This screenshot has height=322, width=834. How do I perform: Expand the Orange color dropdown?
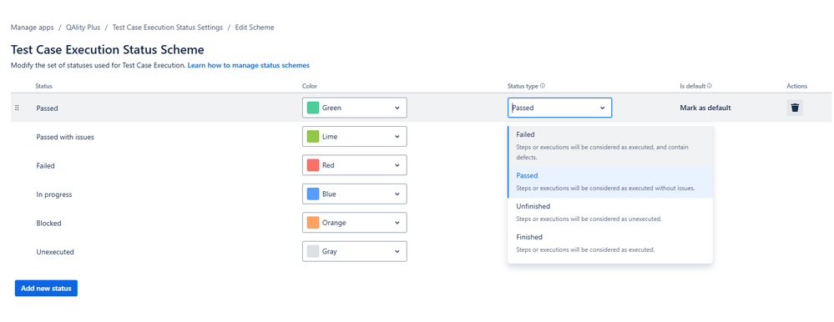(354, 223)
